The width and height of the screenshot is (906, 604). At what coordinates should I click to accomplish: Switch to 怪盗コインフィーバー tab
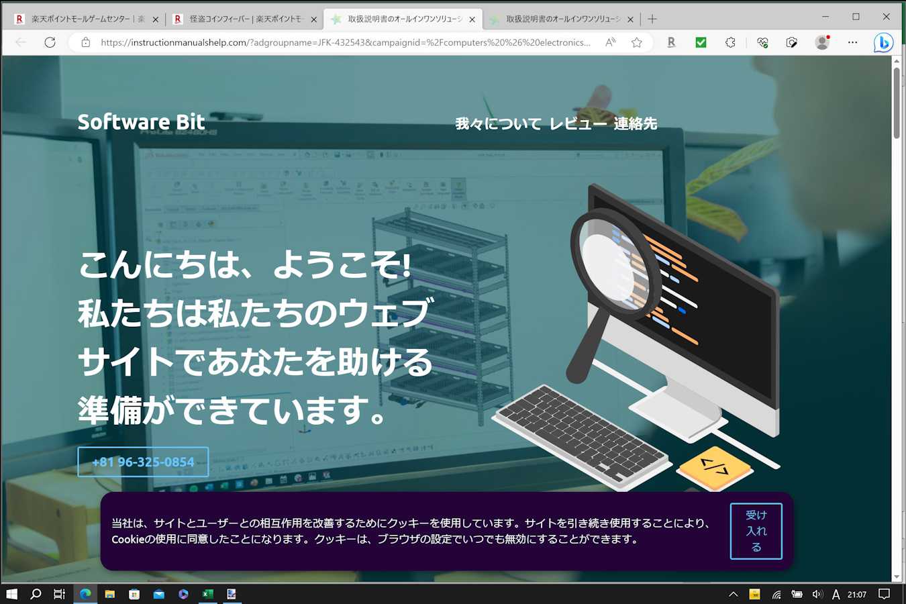(x=242, y=19)
